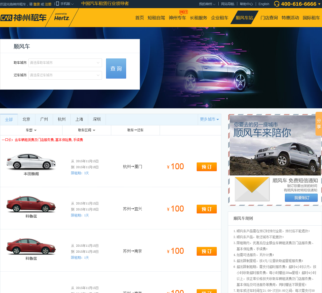Click the 中国汽车租赁行业领导者 slogan
The image size is (322, 293).
(x=105, y=4)
